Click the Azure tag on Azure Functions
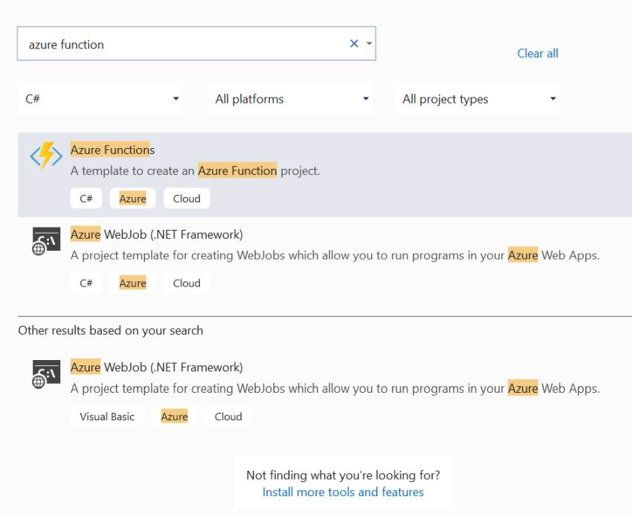632x517 pixels. click(132, 198)
